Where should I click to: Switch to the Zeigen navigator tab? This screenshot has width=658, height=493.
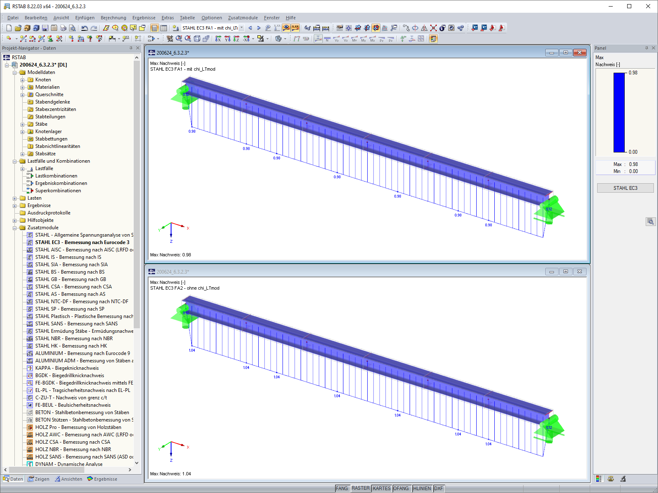click(x=39, y=479)
